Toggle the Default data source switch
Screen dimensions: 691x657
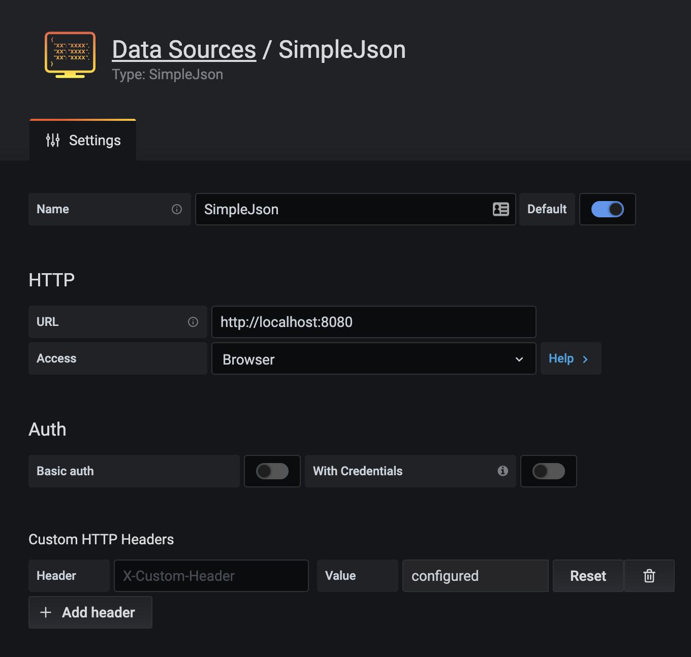[608, 209]
